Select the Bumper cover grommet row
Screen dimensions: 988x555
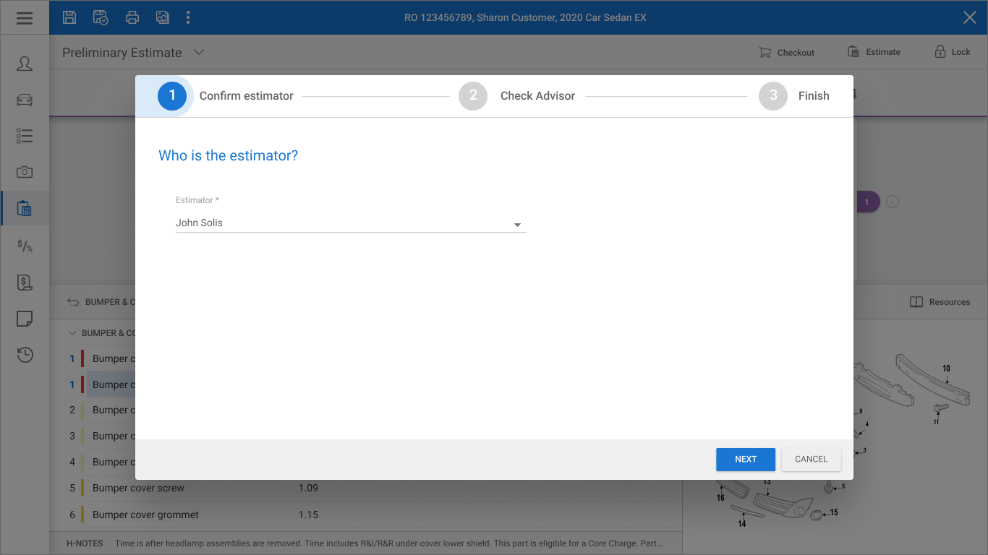(x=365, y=515)
